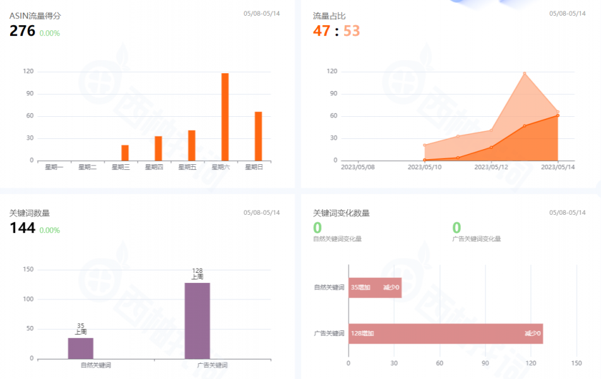Click the 2023/05/12 x-axis label
This screenshot has width=601, height=379.
(x=491, y=167)
